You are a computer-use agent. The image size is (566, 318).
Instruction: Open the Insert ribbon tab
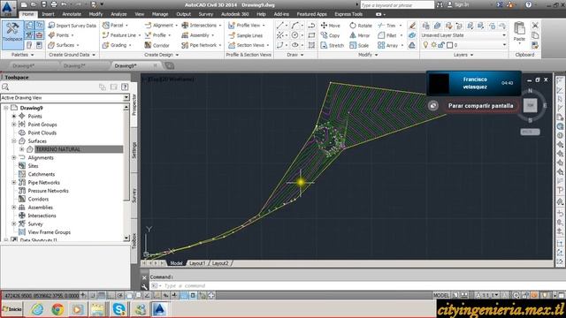pos(48,14)
